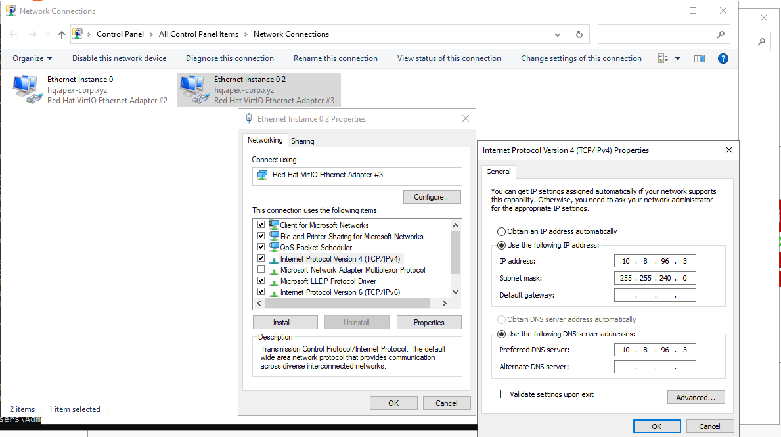
Task: Click Disable this network device
Action: 119,58
